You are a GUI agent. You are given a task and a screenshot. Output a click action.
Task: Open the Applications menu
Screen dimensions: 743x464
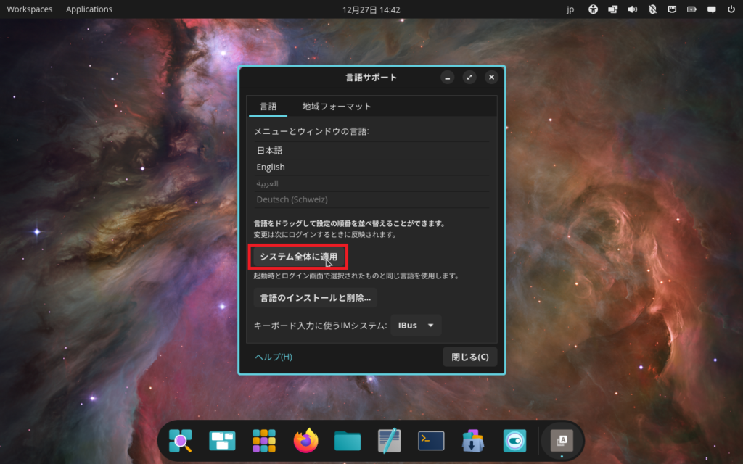pos(89,9)
